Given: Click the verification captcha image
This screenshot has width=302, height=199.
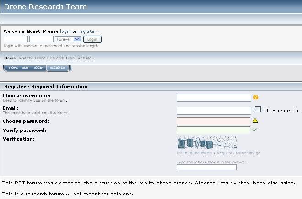Looking at the screenshot, I should (207, 143).
